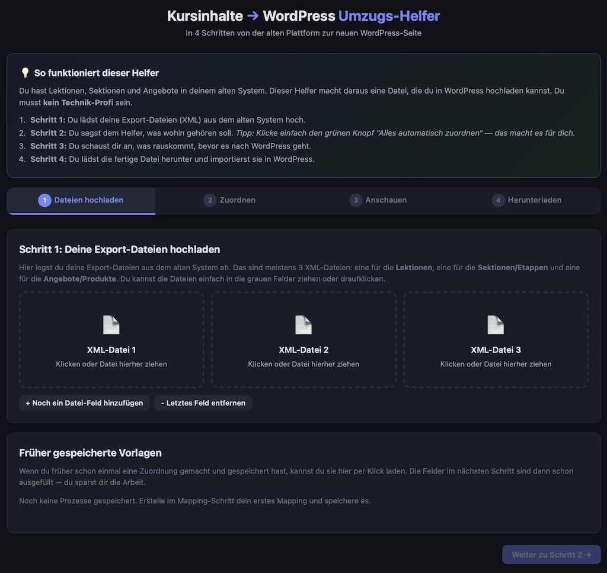Click the XML-Datei 3 label

point(496,350)
